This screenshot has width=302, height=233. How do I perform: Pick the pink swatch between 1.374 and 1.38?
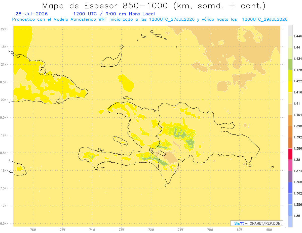pyautogui.click(x=290, y=165)
